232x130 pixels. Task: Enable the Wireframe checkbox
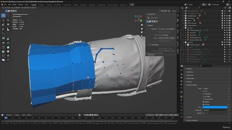coord(203,94)
